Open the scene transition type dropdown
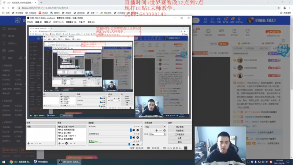293x165 pixels. (155, 126)
